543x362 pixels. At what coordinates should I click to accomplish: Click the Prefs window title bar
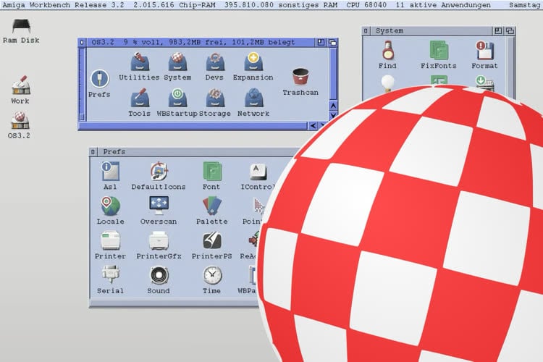tap(198, 152)
